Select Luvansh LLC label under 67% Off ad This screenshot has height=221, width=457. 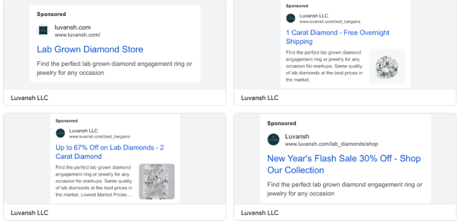tap(29, 213)
